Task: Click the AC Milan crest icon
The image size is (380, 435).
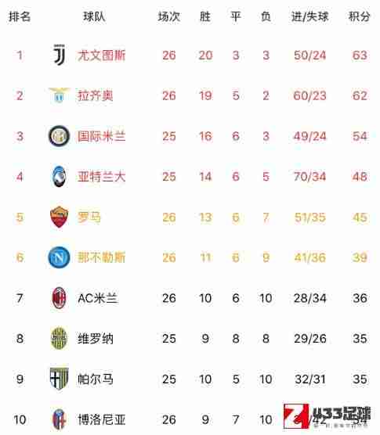Action: (60, 298)
